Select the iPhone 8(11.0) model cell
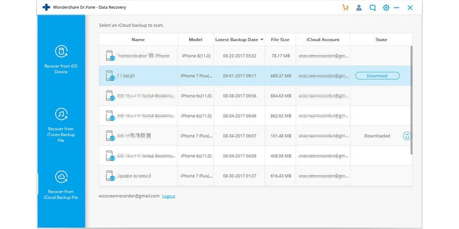 click(x=196, y=55)
